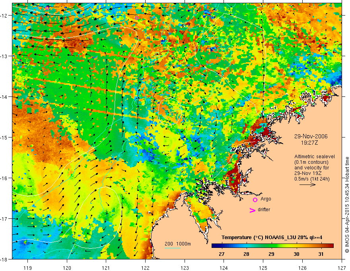The width and height of the screenshot is (350, 271).
Task: Click the Argo float marker near 121.8 longitude
Action: pos(136,18)
